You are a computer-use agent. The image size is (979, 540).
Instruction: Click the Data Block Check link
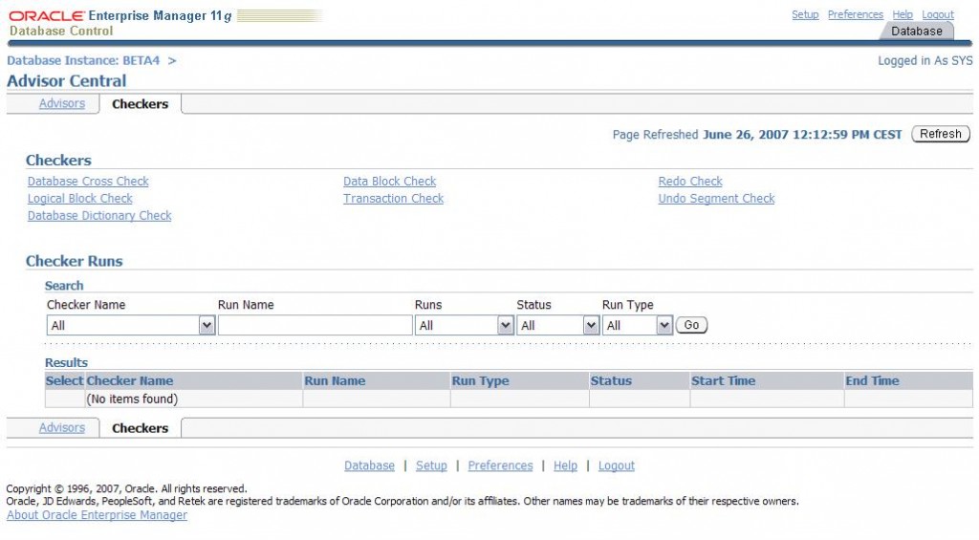coord(389,182)
